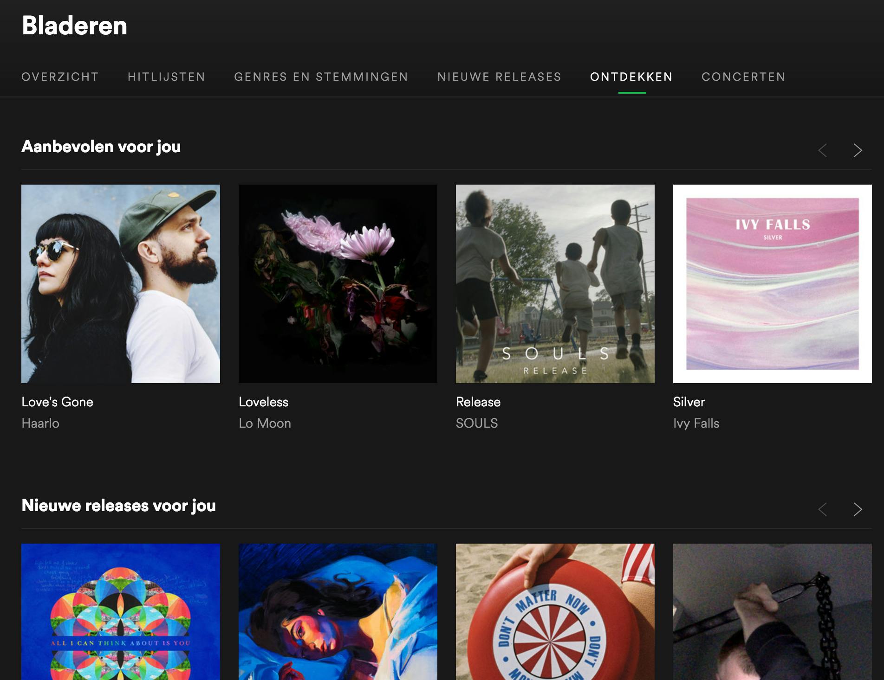The width and height of the screenshot is (884, 680).
Task: Show previous items in Nieuwe releases voor jou
Action: point(823,509)
